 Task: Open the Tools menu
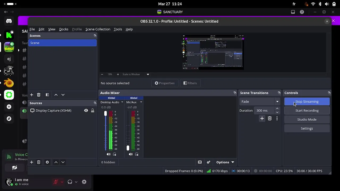click(x=118, y=29)
